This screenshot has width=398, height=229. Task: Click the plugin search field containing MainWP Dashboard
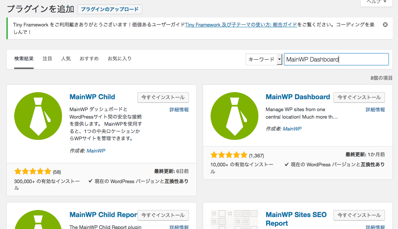click(336, 59)
